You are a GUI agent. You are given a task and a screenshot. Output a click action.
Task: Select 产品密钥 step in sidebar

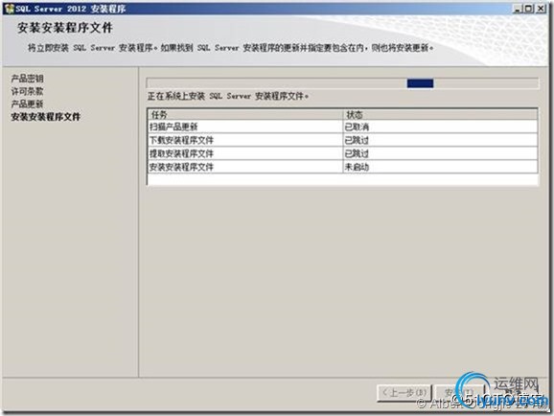point(27,79)
